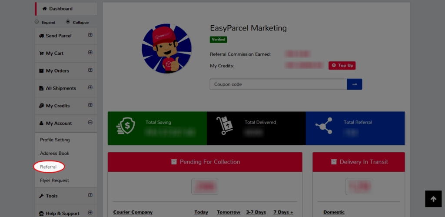Click the Pending For Collection box icon
Screen dimensions: 445x217
(174, 162)
